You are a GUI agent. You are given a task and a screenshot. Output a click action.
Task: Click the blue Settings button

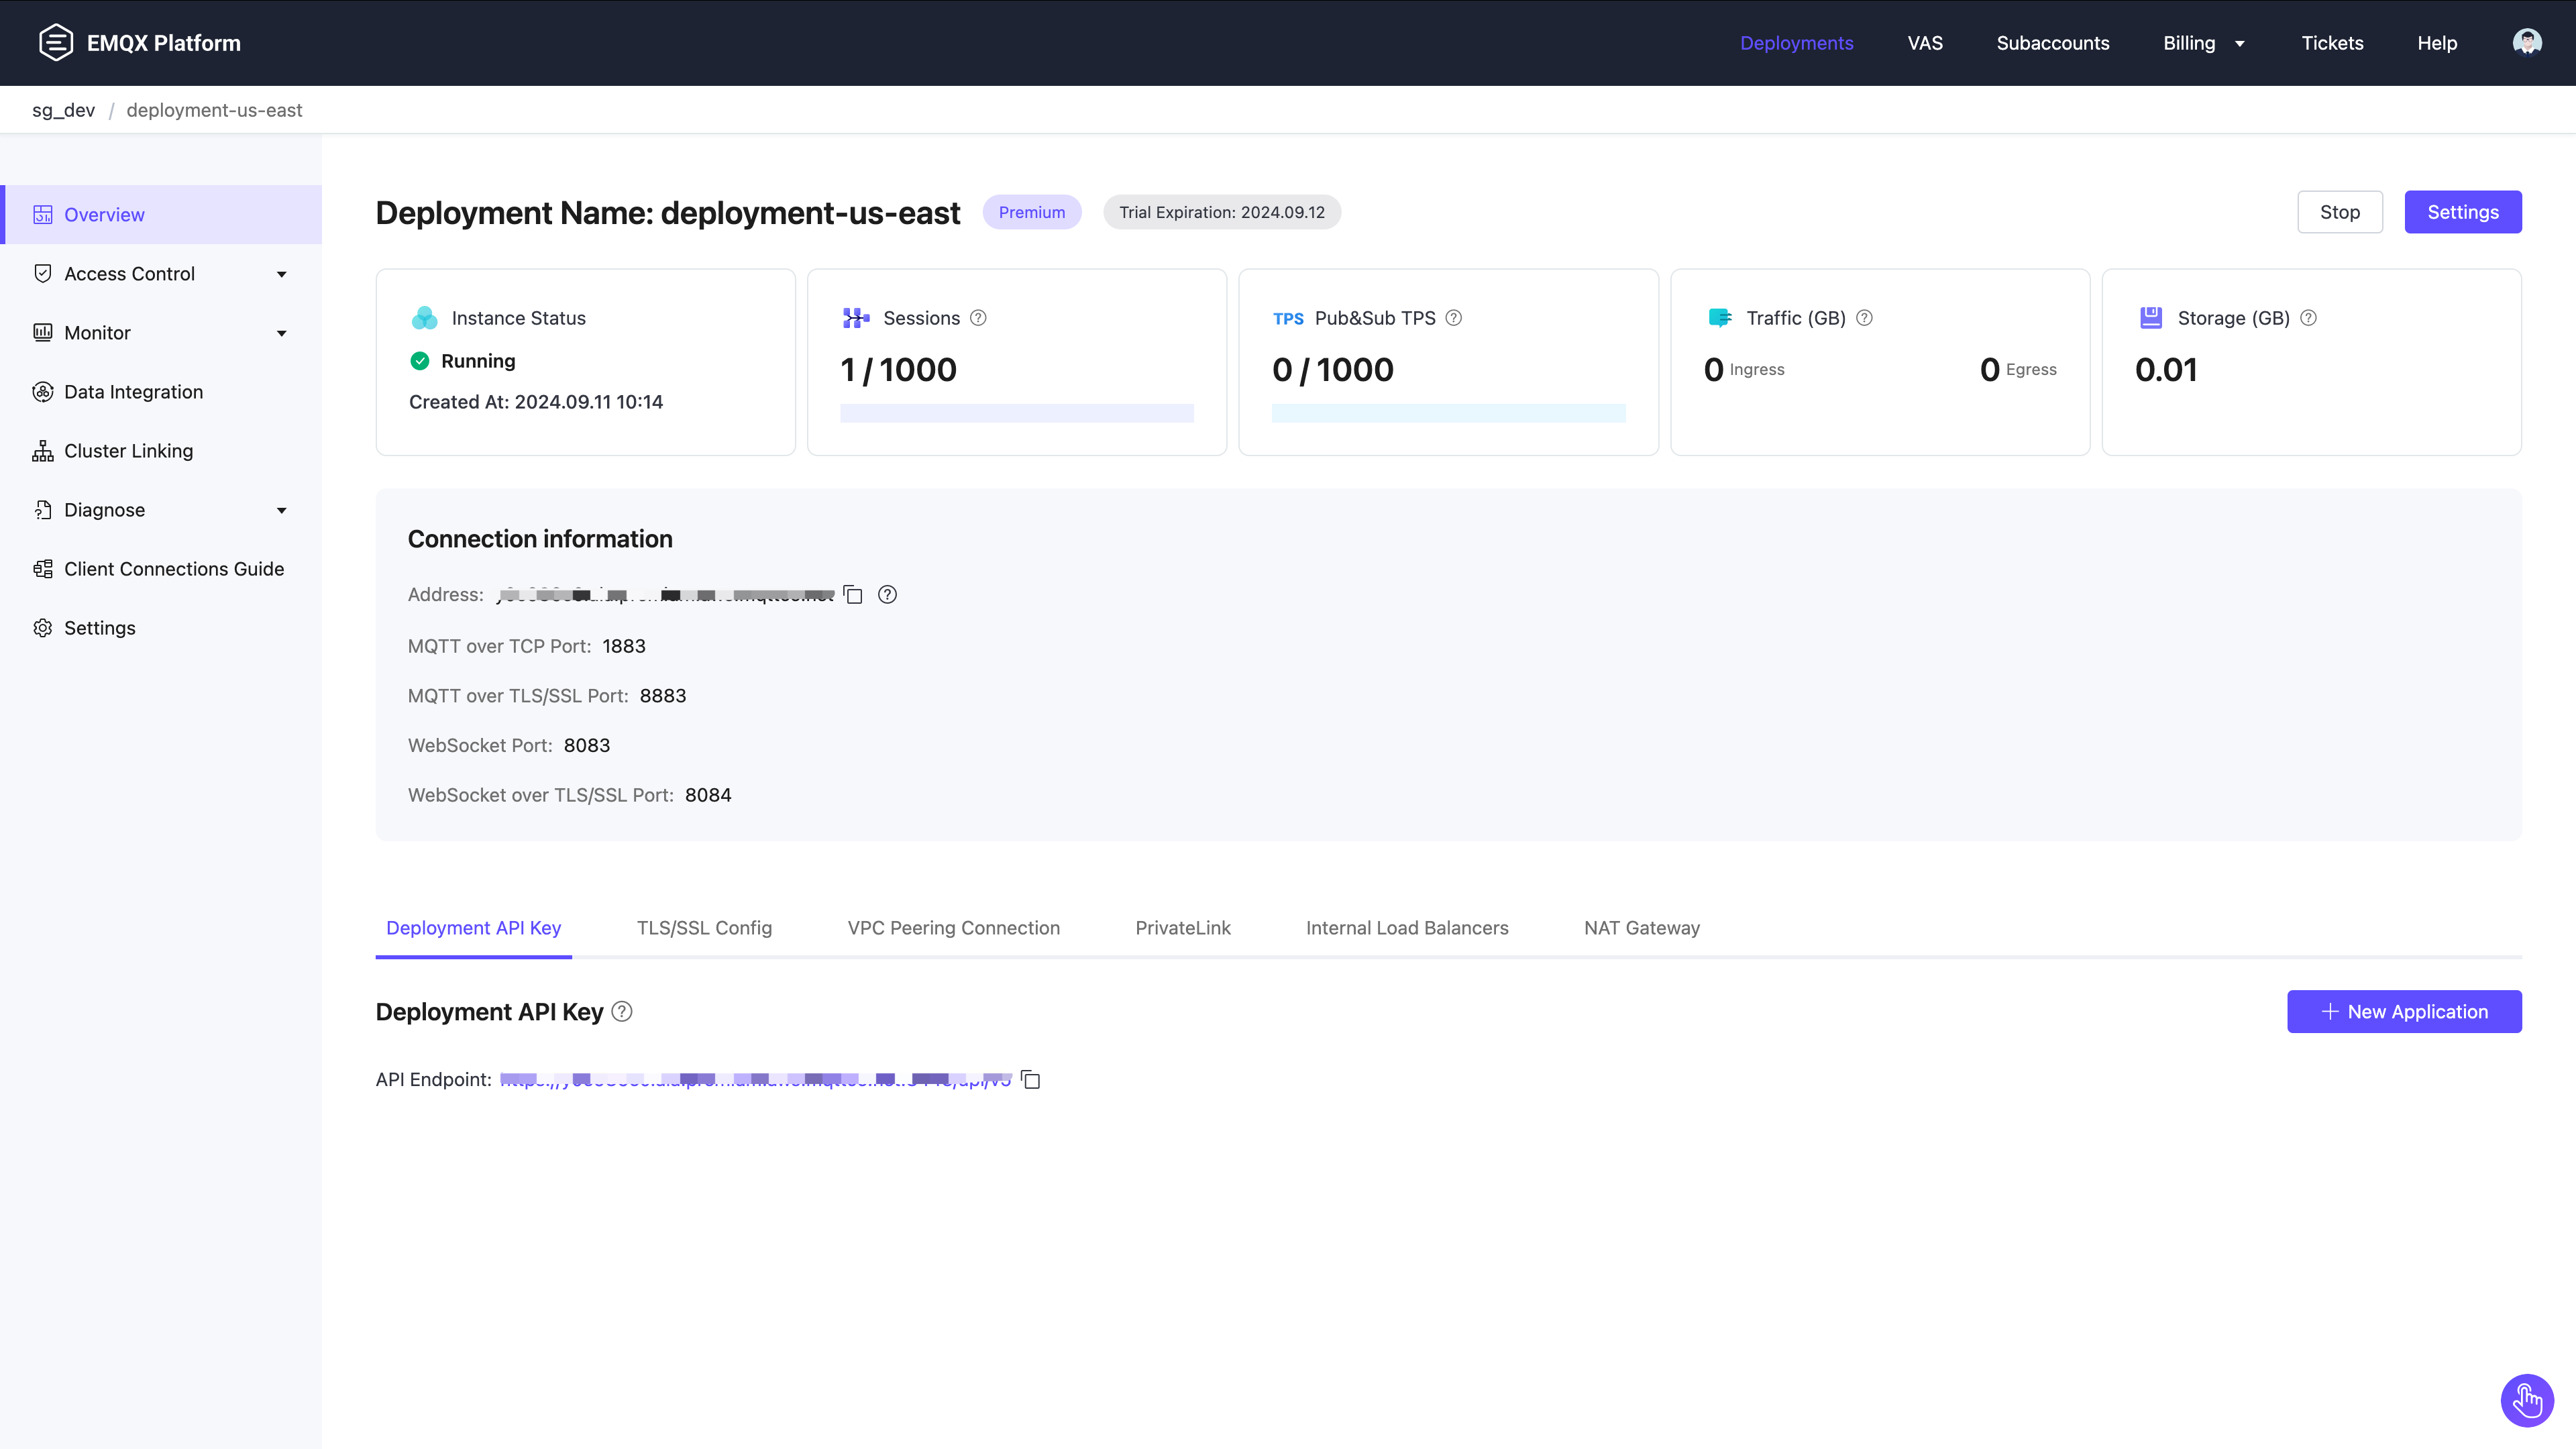[2463, 212]
